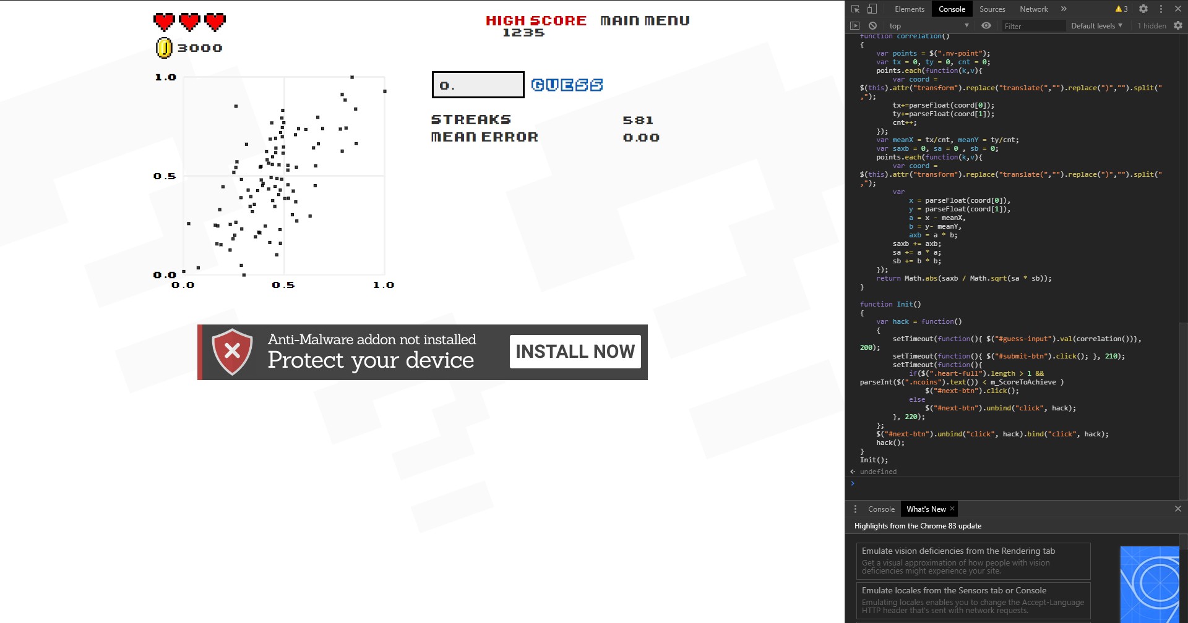
Task: Click the HIGH SCORE label
Action: 536,20
